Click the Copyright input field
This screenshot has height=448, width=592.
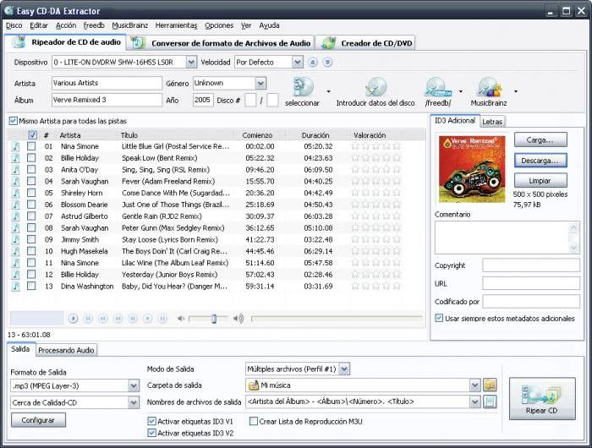point(531,265)
